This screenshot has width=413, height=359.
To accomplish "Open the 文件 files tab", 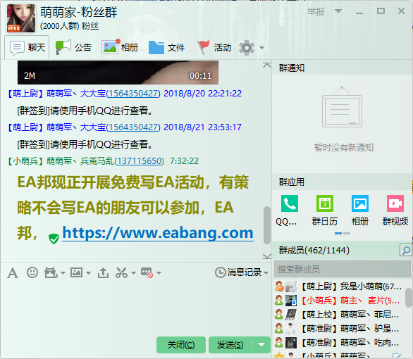I will (166, 48).
